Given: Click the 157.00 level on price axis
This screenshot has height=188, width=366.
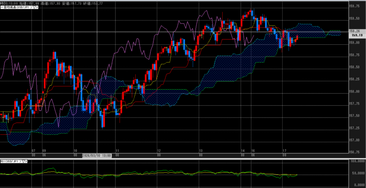Looking at the screenshot, I should [354, 140].
